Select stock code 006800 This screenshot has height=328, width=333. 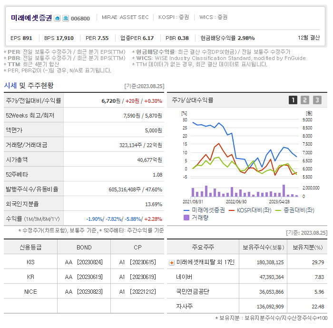click(x=80, y=19)
